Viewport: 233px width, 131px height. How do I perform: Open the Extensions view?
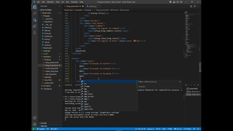coord(35,26)
